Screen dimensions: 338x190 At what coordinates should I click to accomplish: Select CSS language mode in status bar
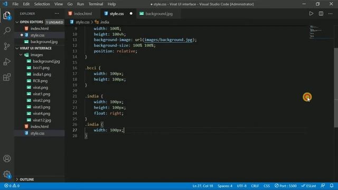click(x=266, y=186)
